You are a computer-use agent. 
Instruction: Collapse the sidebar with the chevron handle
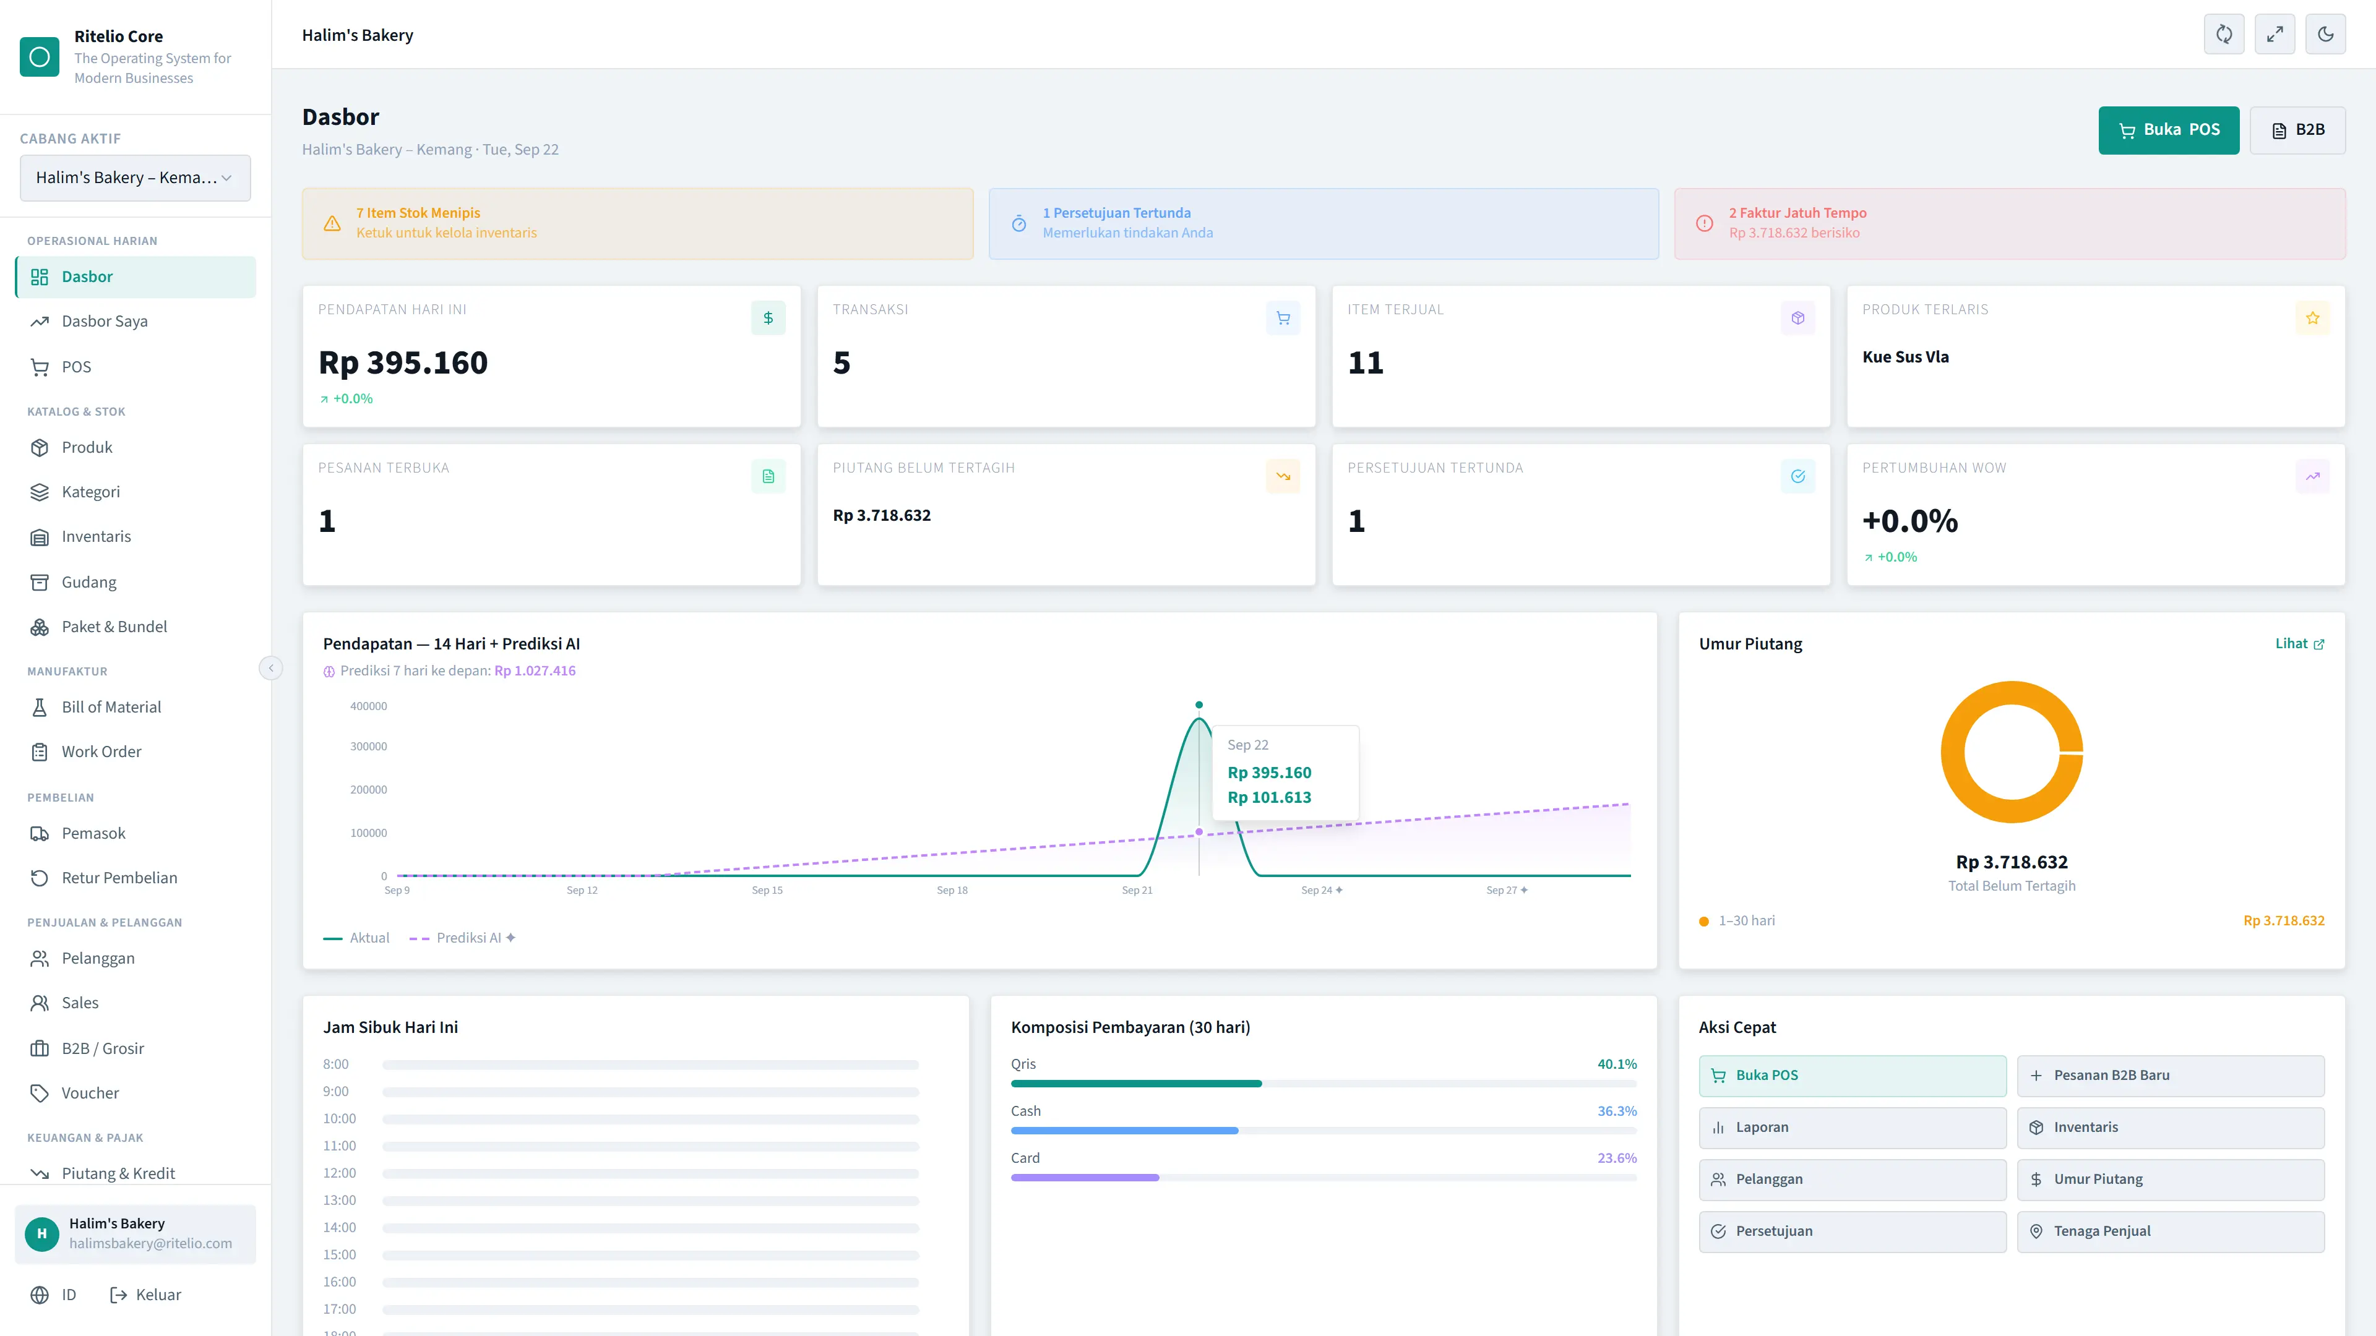(270, 667)
